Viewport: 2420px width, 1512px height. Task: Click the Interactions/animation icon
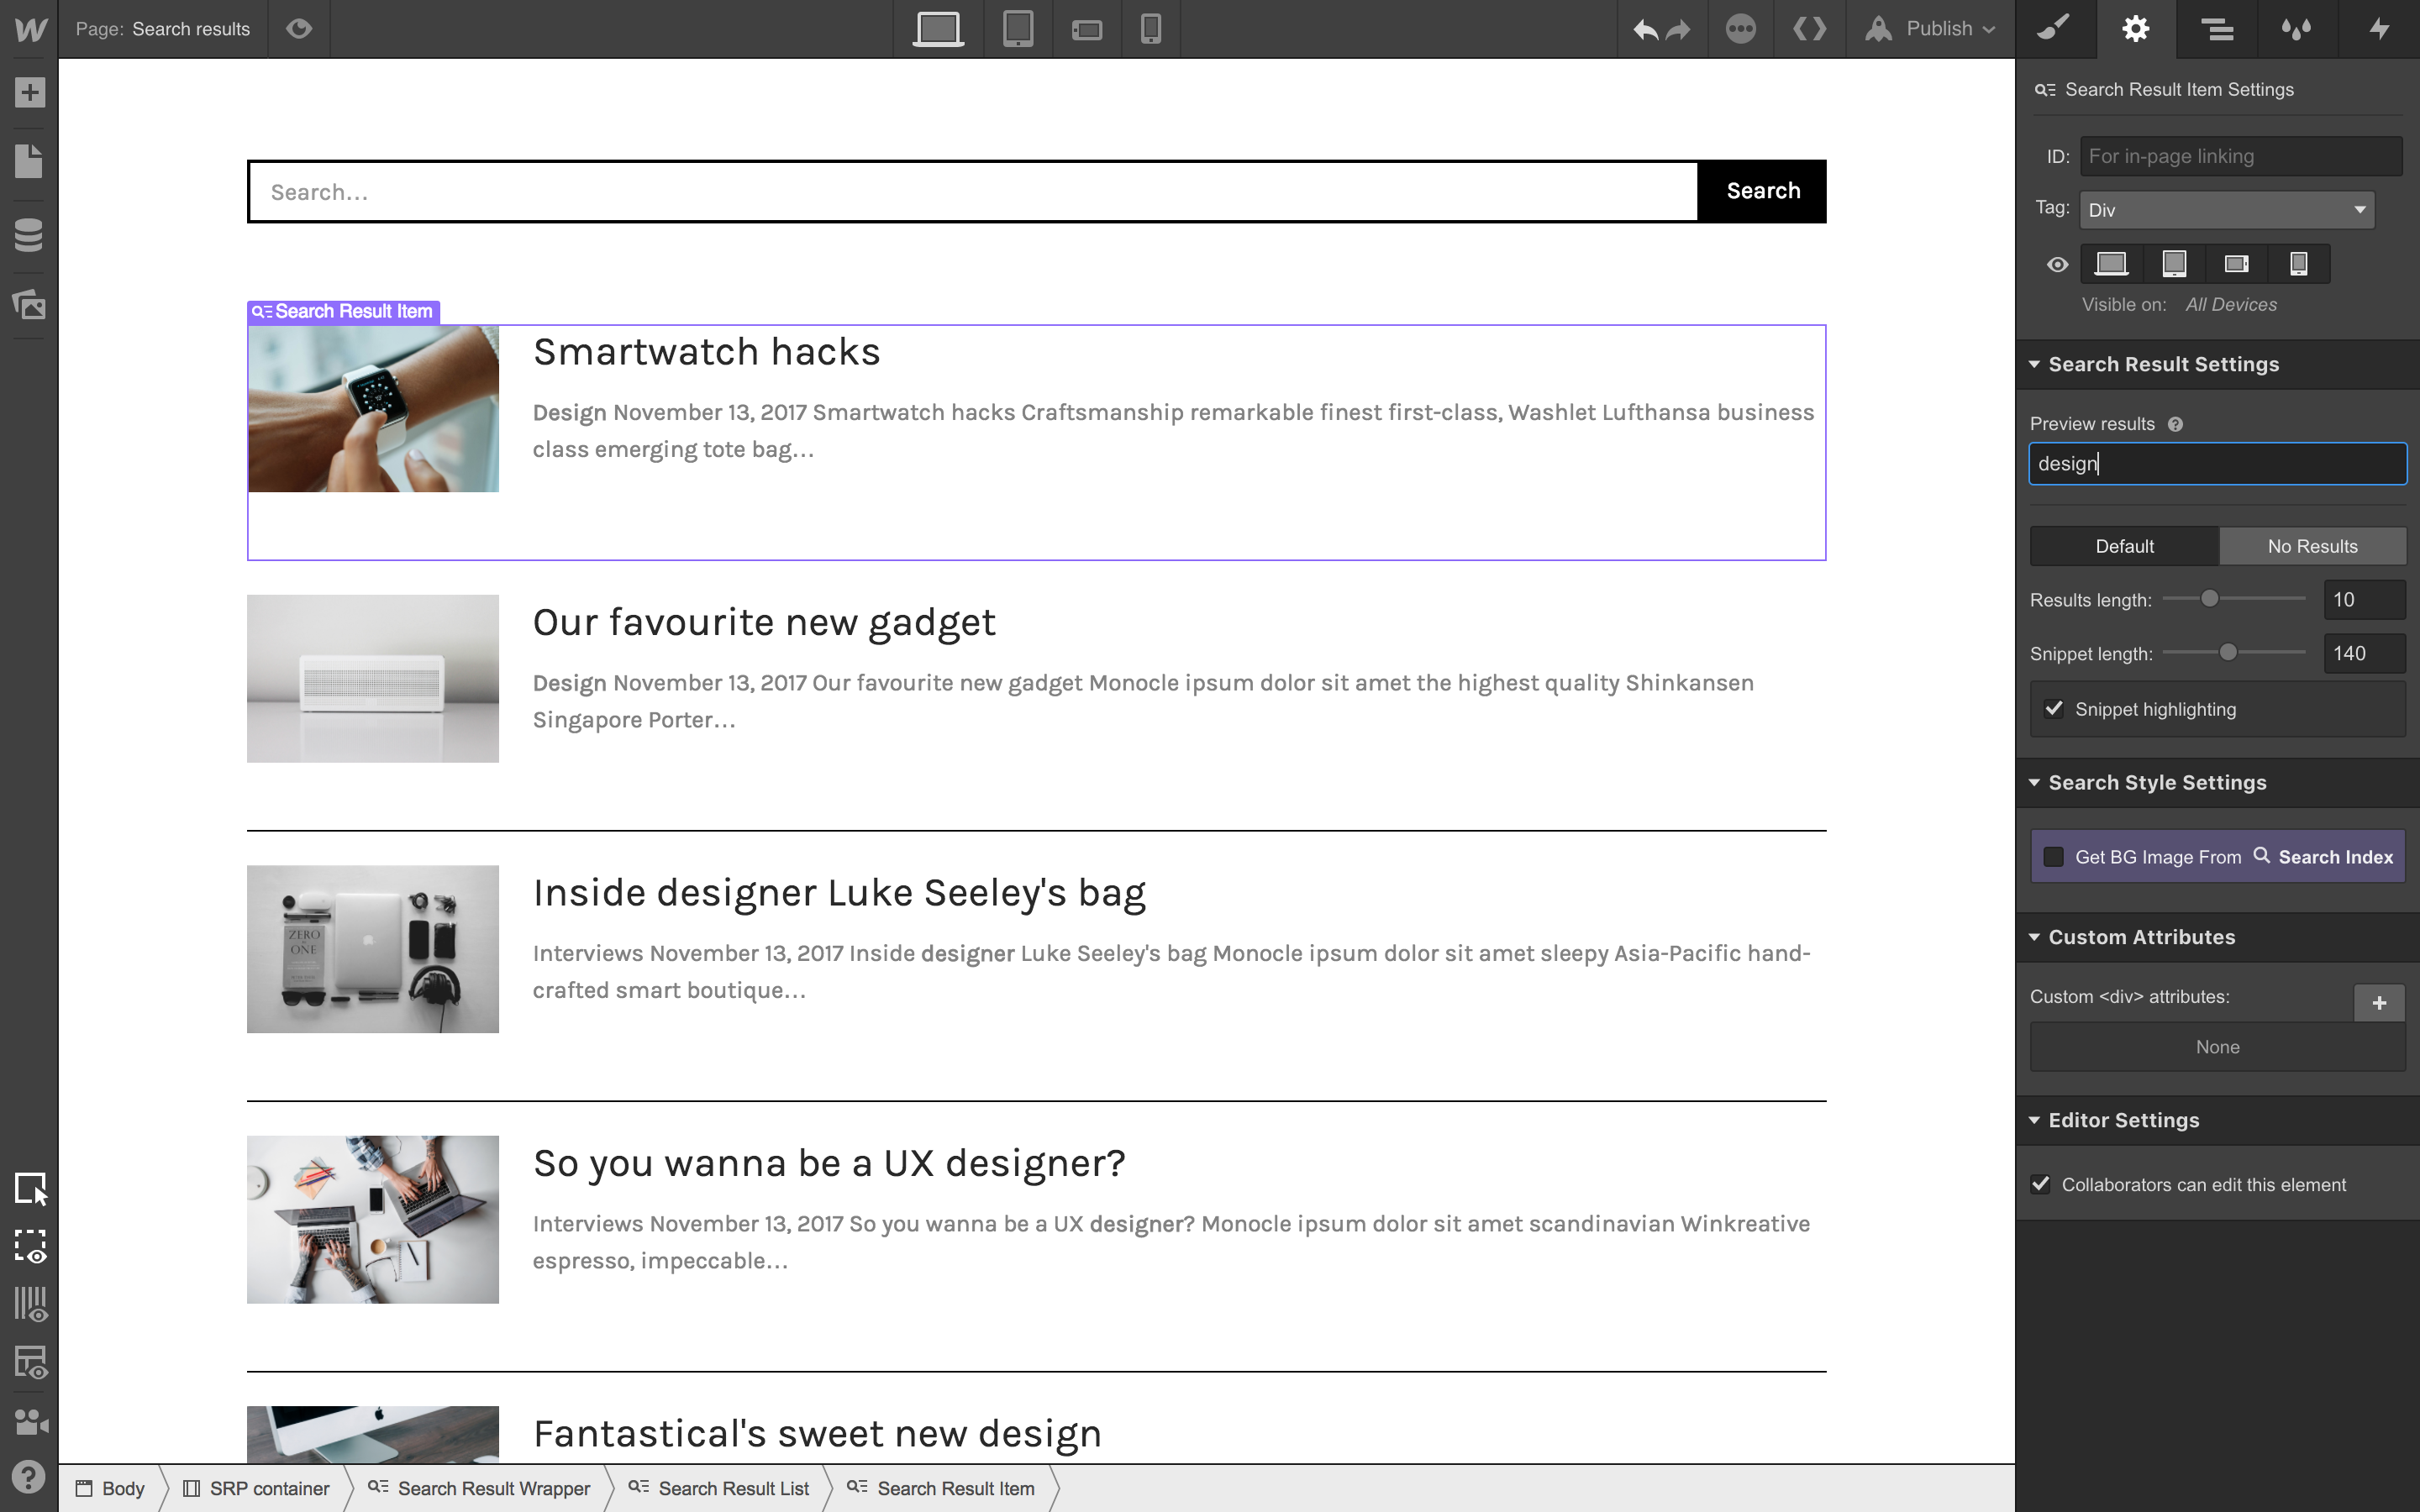(x=2380, y=28)
